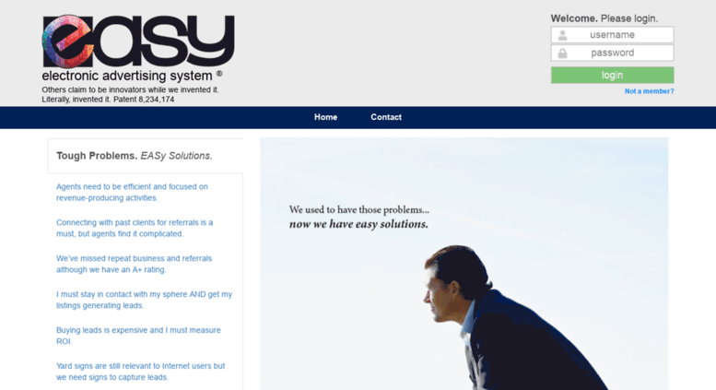Click the businessman hero banner image
Viewport: 716px width, 390px height.
[464, 264]
